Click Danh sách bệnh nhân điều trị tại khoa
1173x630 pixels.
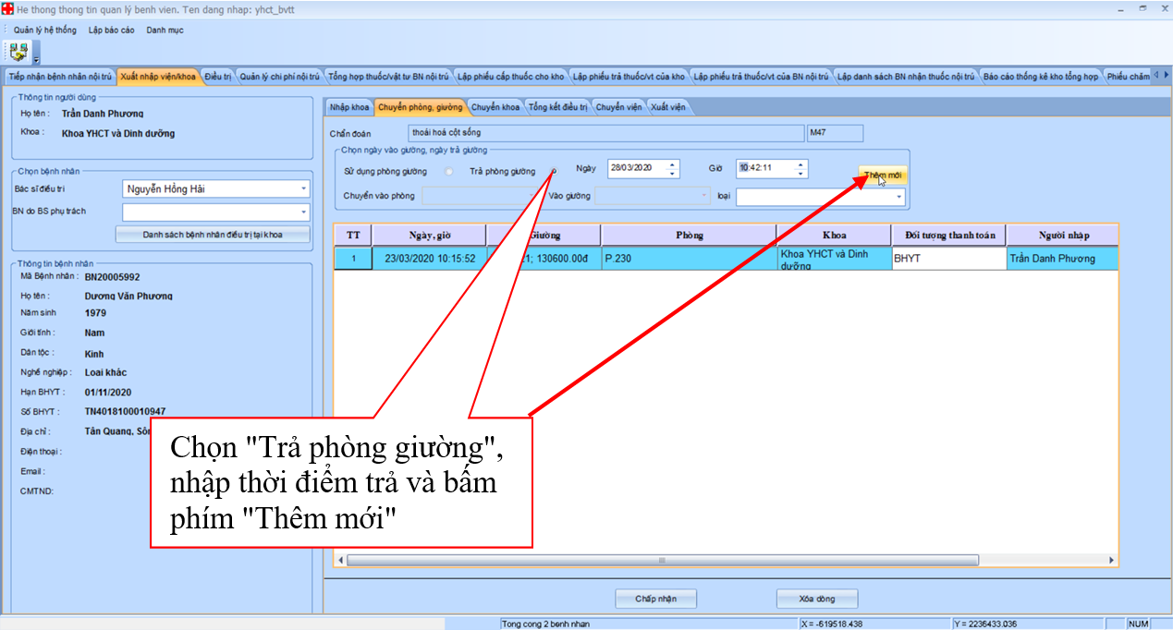tap(213, 235)
